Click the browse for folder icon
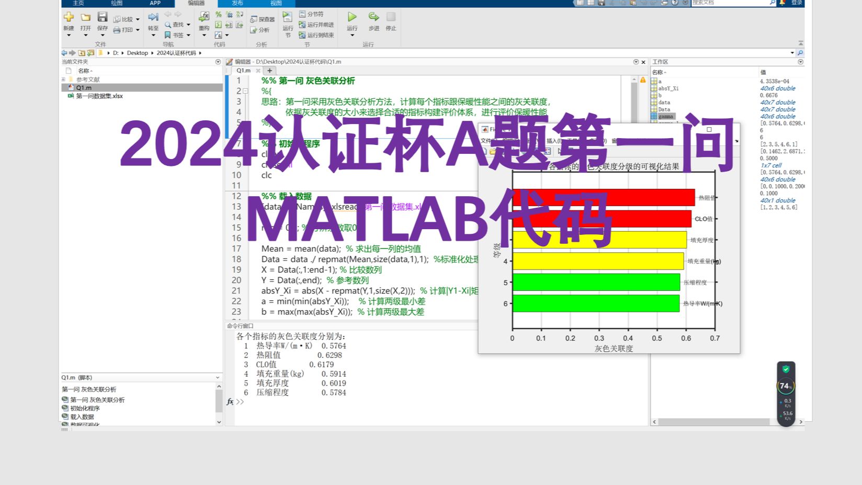 click(x=90, y=53)
